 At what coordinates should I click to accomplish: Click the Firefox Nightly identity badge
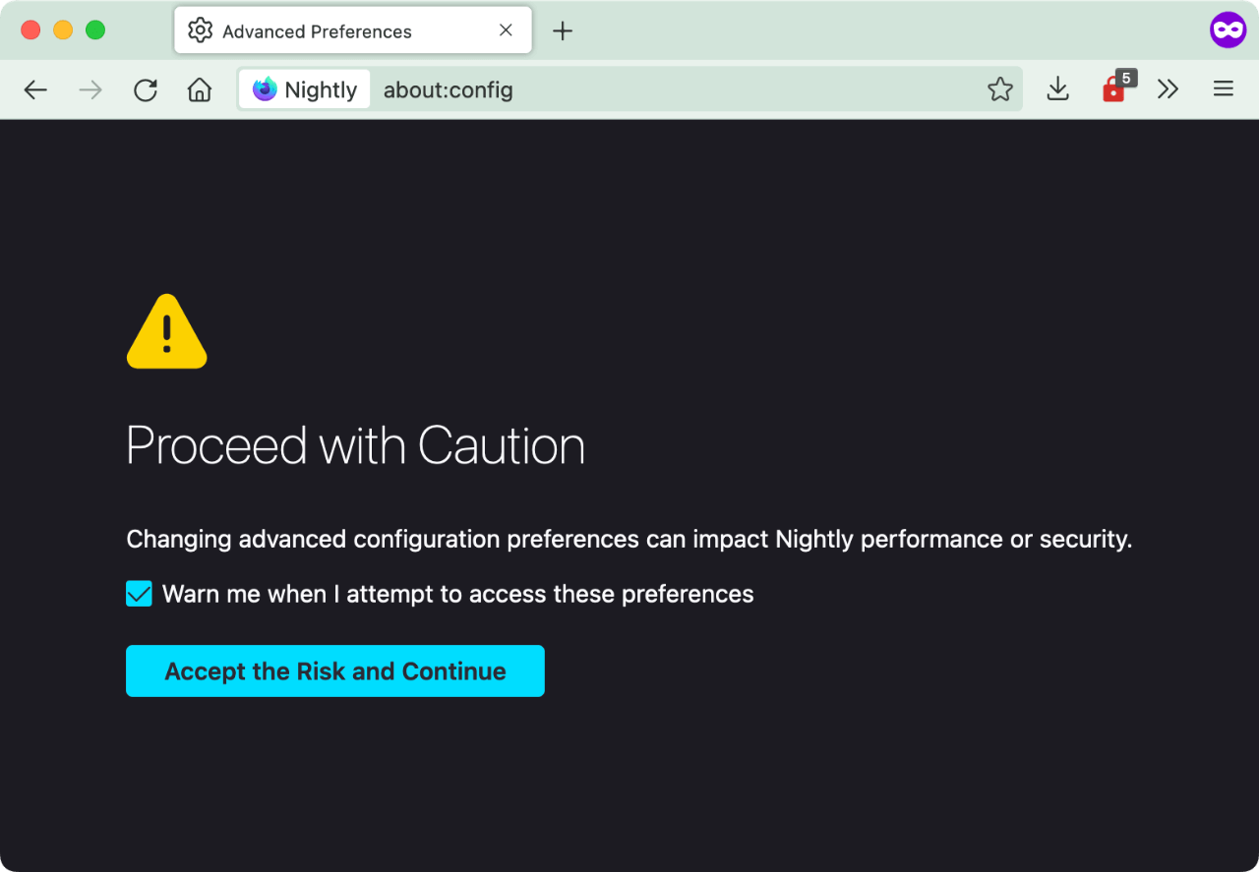(304, 89)
